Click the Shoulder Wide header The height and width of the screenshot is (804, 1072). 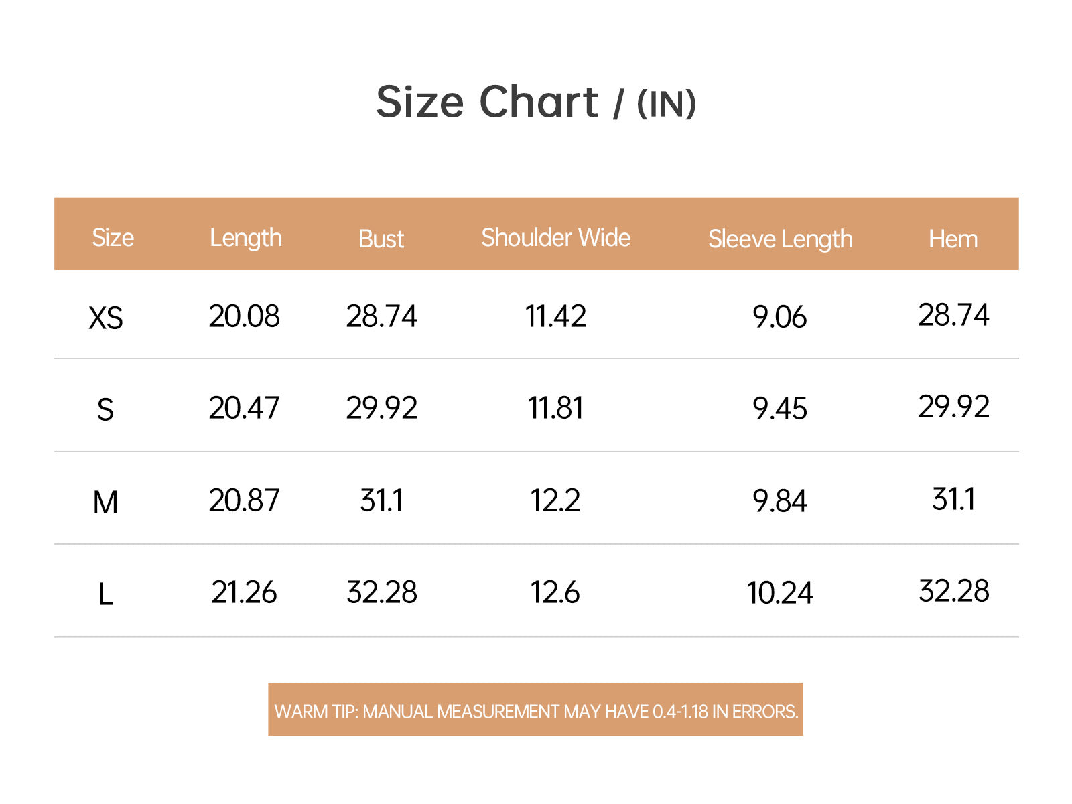click(555, 238)
